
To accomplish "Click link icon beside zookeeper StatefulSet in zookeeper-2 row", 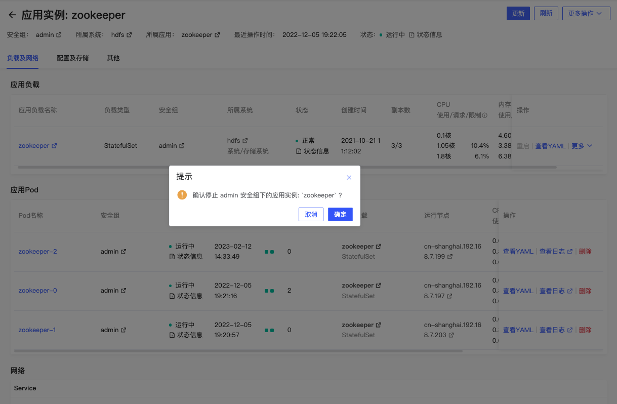I will (378, 247).
